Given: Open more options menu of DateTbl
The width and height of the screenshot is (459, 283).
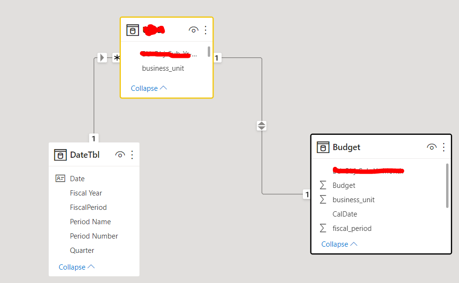Looking at the screenshot, I should coord(132,155).
